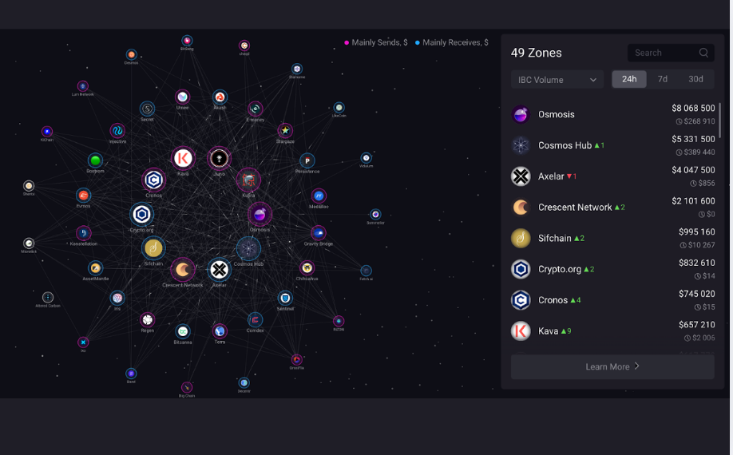
Task: Click the search magnifier icon
Action: tap(703, 53)
